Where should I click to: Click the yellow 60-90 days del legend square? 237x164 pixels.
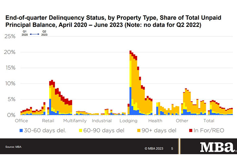[x=81, y=130]
